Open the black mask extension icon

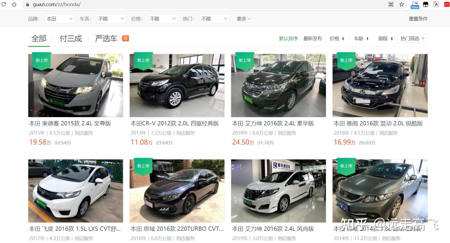[x=426, y=5]
